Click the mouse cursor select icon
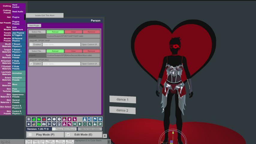The image size is (256, 144). coord(90,124)
